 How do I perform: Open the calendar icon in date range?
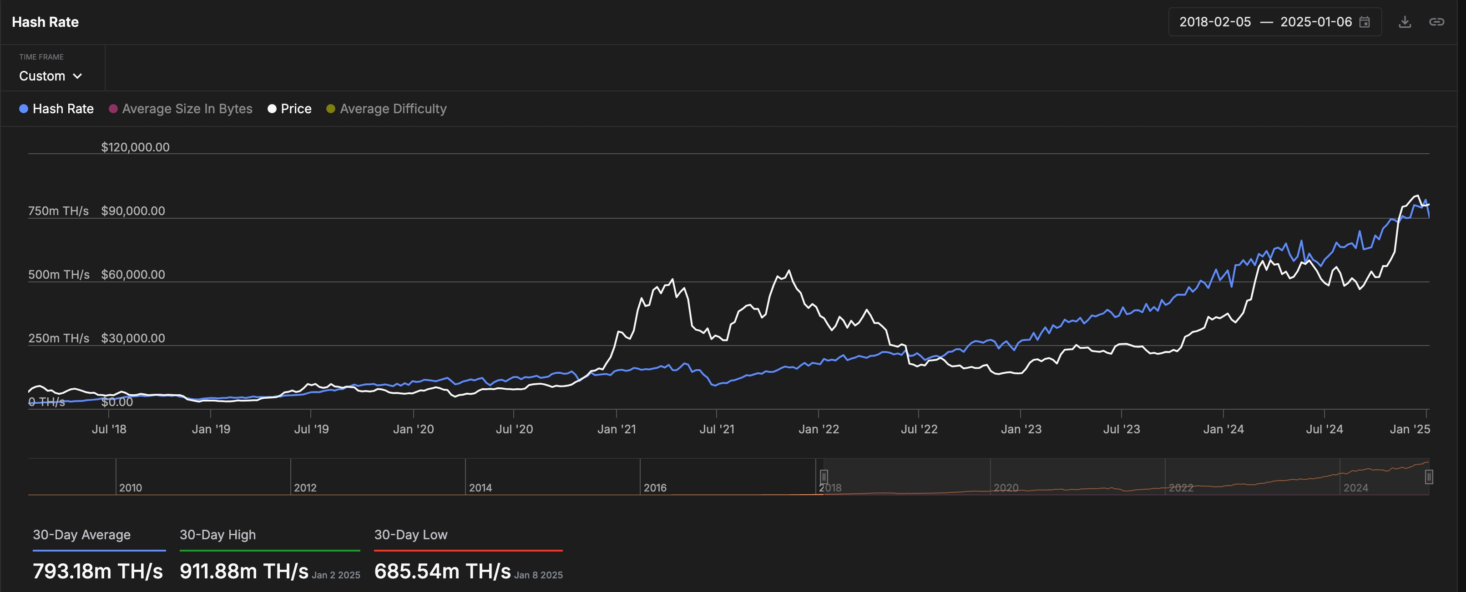[x=1364, y=22]
